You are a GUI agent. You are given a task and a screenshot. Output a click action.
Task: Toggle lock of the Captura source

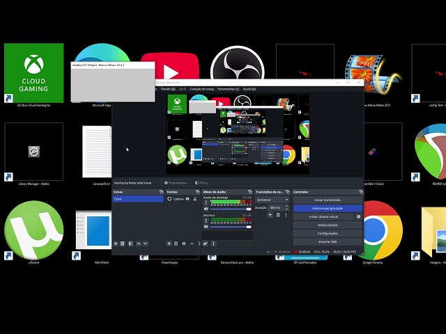[x=195, y=199]
